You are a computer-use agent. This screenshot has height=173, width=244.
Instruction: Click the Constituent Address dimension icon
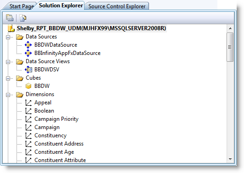(28, 144)
